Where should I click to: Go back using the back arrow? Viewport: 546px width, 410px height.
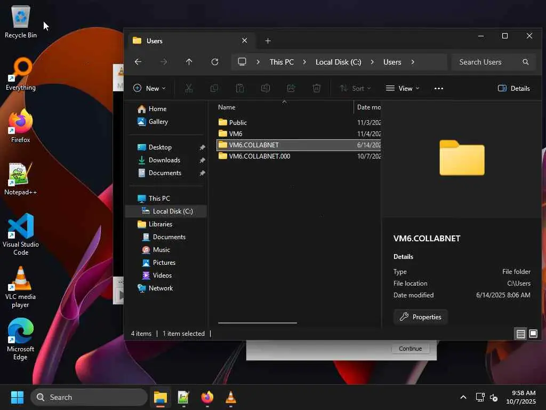coord(138,62)
